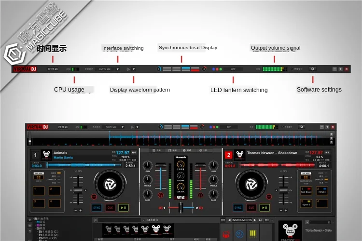The height and width of the screenshot is (241, 362).
Task: Click deck 1 jog wheel platter
Action: click(110, 185)
